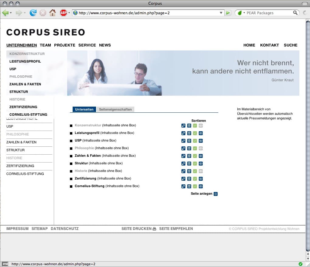
Task: Show the Historie page via its greyed eye icon
Action: point(201,171)
